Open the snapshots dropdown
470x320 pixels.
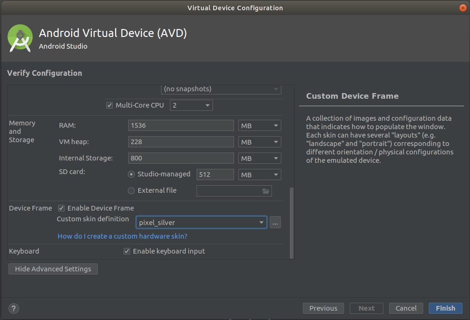coord(276,89)
